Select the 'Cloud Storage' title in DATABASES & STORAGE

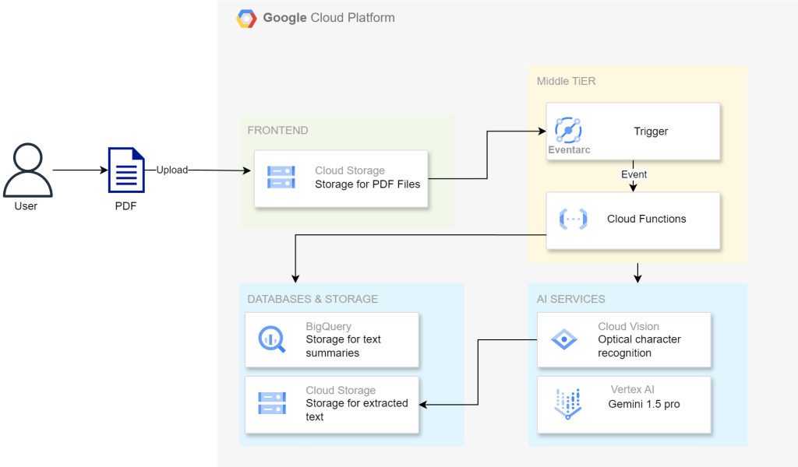341,390
